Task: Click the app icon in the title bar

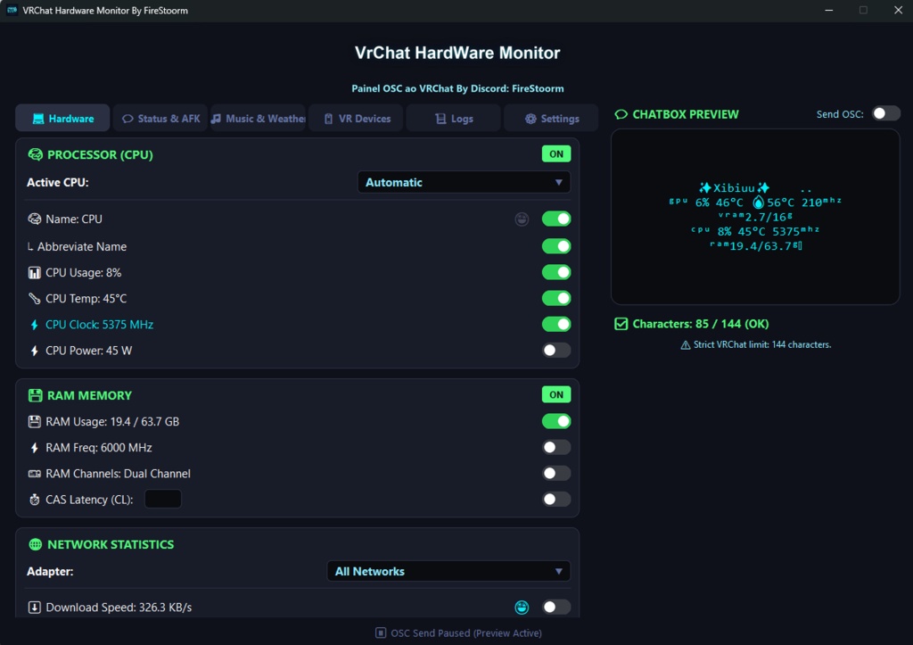Action: 12,10
